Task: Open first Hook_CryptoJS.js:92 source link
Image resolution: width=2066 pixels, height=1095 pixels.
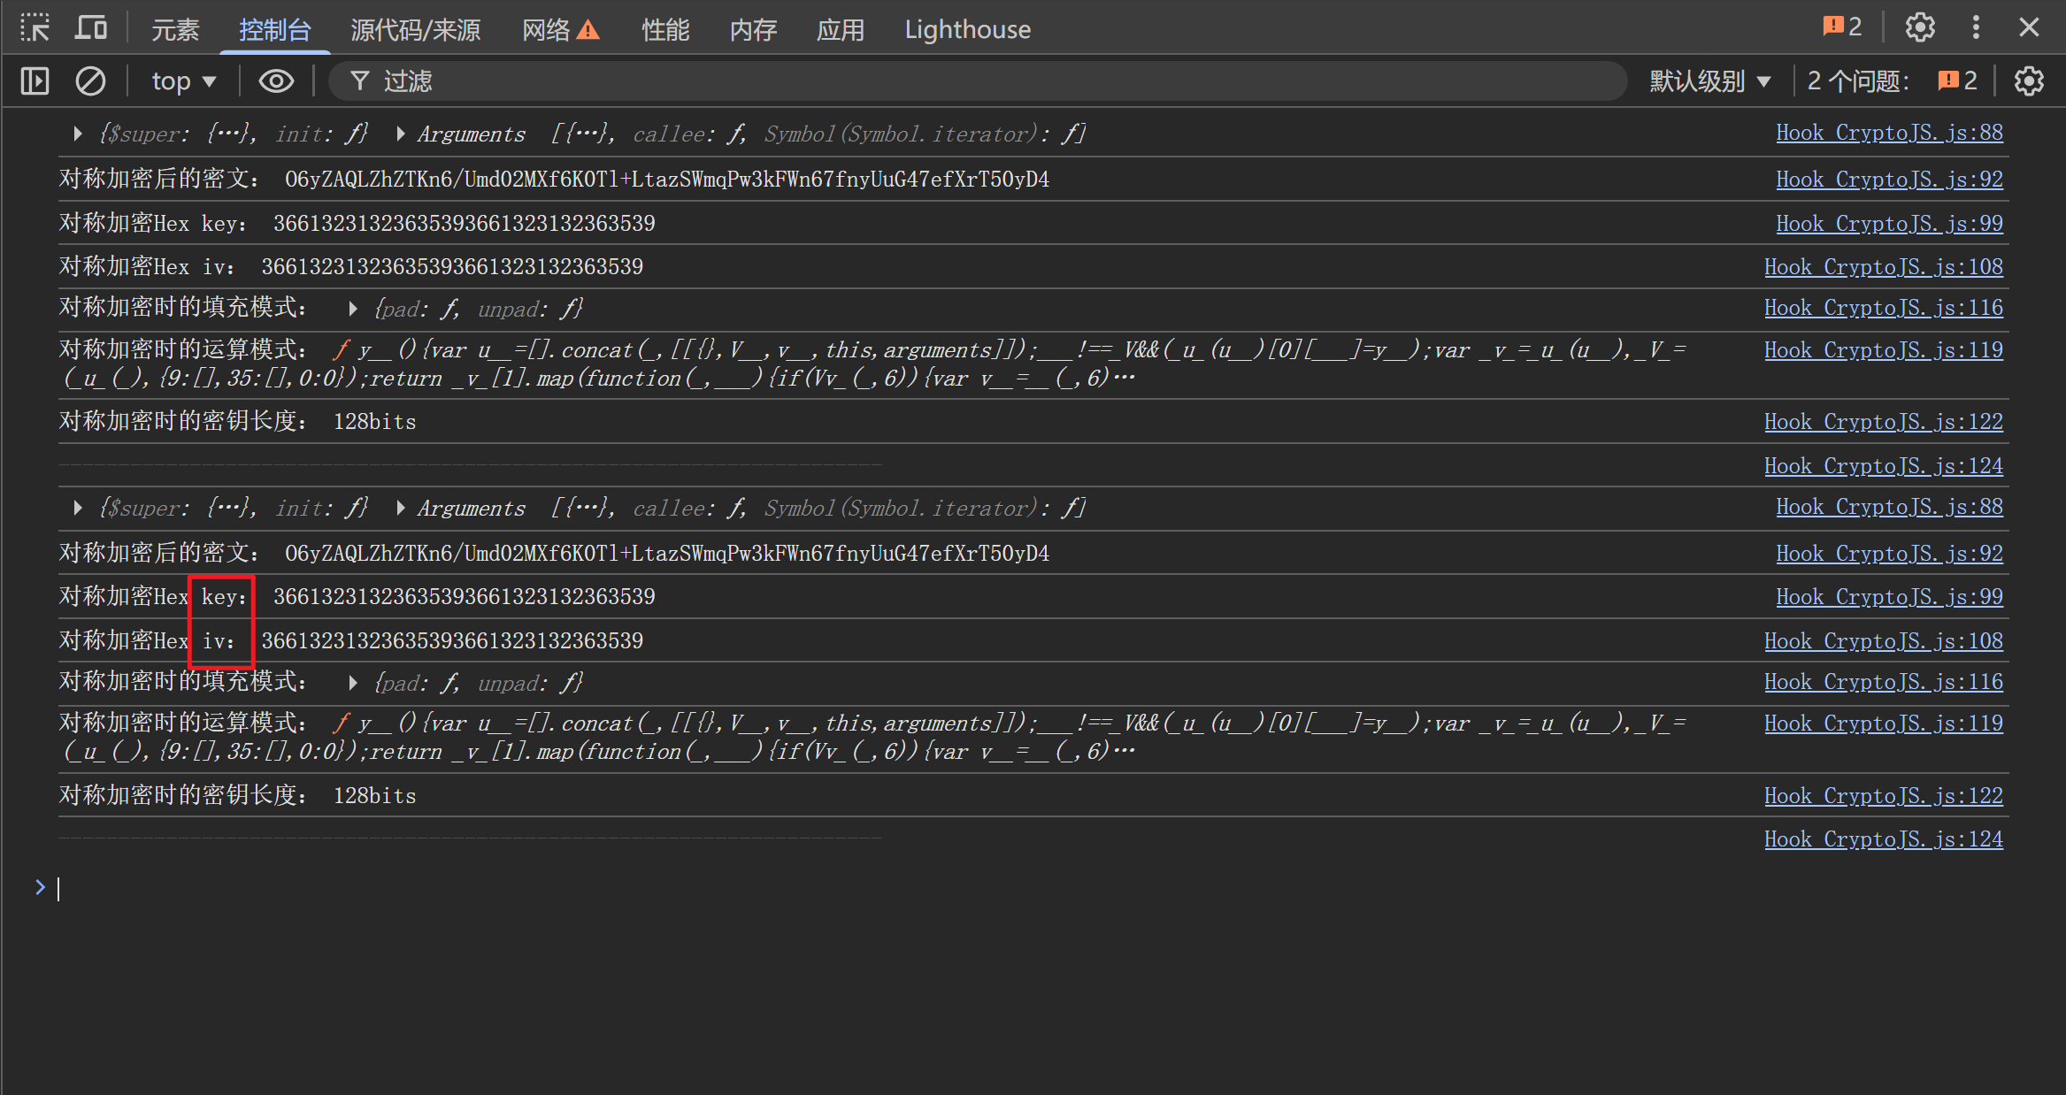Action: pyautogui.click(x=1889, y=180)
